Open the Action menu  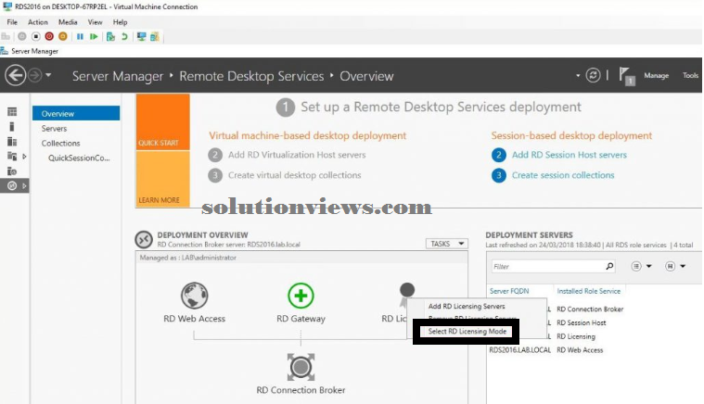click(38, 22)
